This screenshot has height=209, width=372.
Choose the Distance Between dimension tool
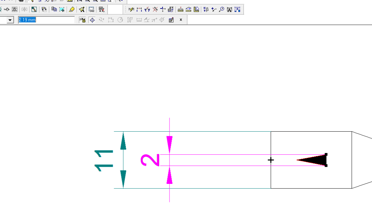tap(139, 10)
